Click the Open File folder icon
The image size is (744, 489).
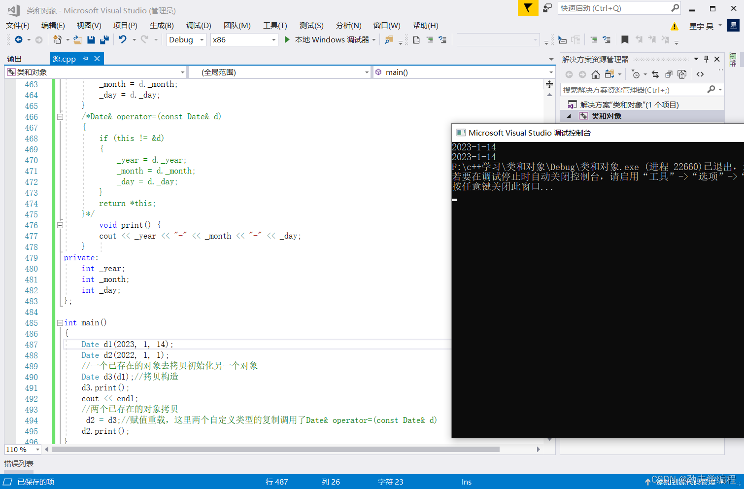pyautogui.click(x=77, y=39)
